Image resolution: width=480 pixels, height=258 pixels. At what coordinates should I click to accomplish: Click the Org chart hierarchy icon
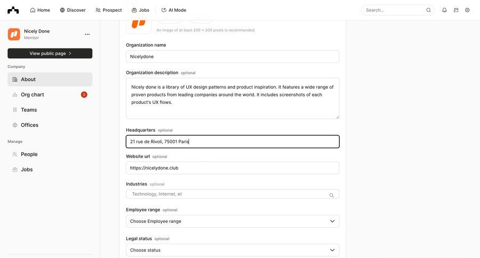(15, 94)
